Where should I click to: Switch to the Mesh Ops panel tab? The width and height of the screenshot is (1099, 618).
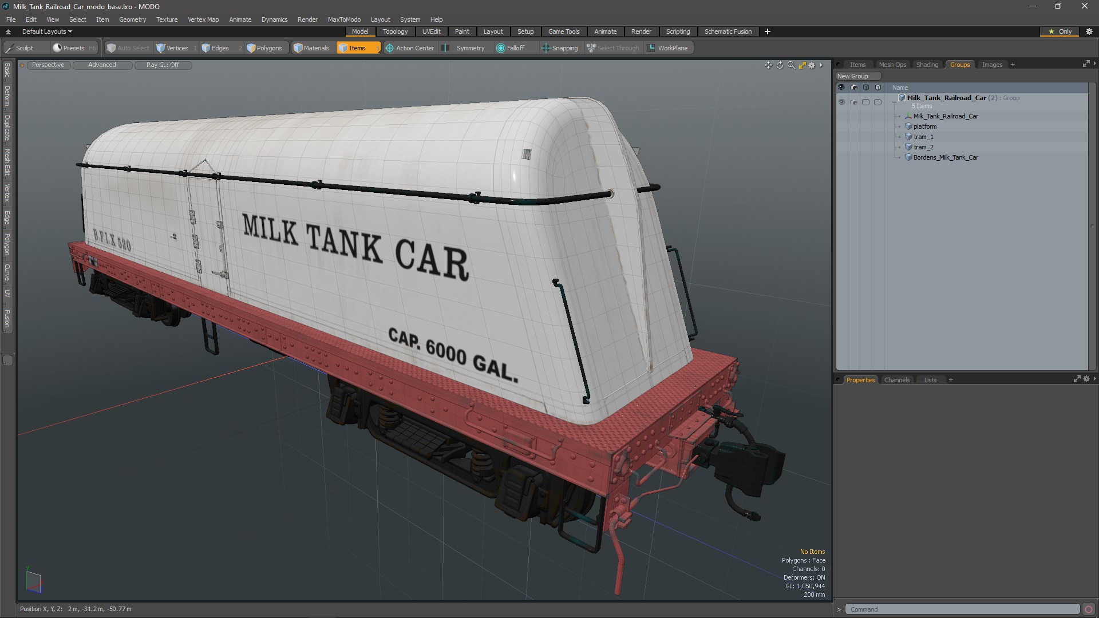(892, 65)
